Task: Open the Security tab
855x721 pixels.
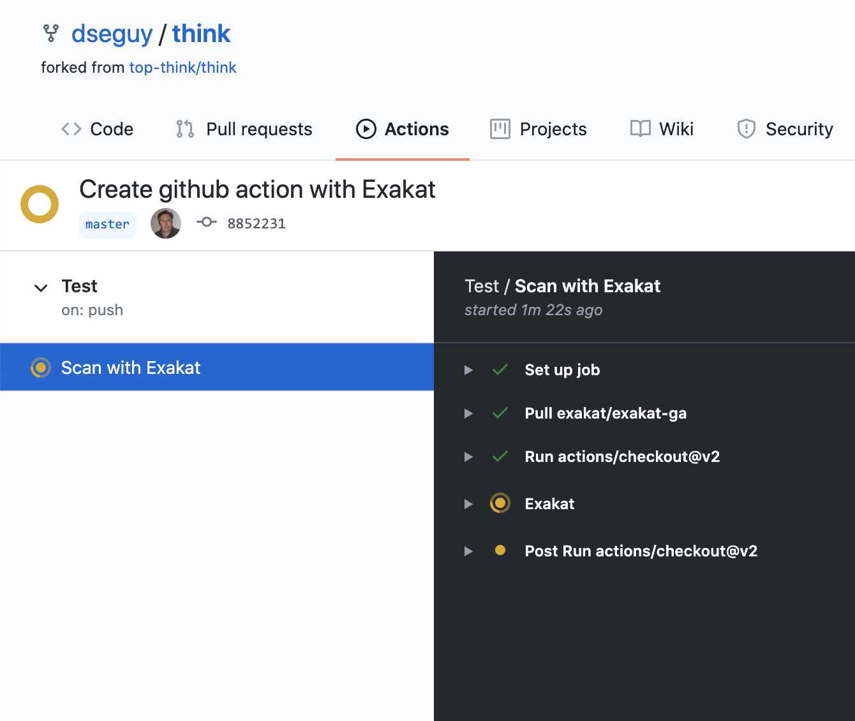Action: [x=785, y=129]
